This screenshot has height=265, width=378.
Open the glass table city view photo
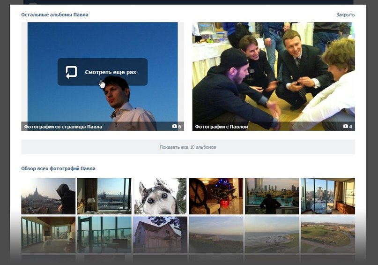pyautogui.click(x=328, y=196)
